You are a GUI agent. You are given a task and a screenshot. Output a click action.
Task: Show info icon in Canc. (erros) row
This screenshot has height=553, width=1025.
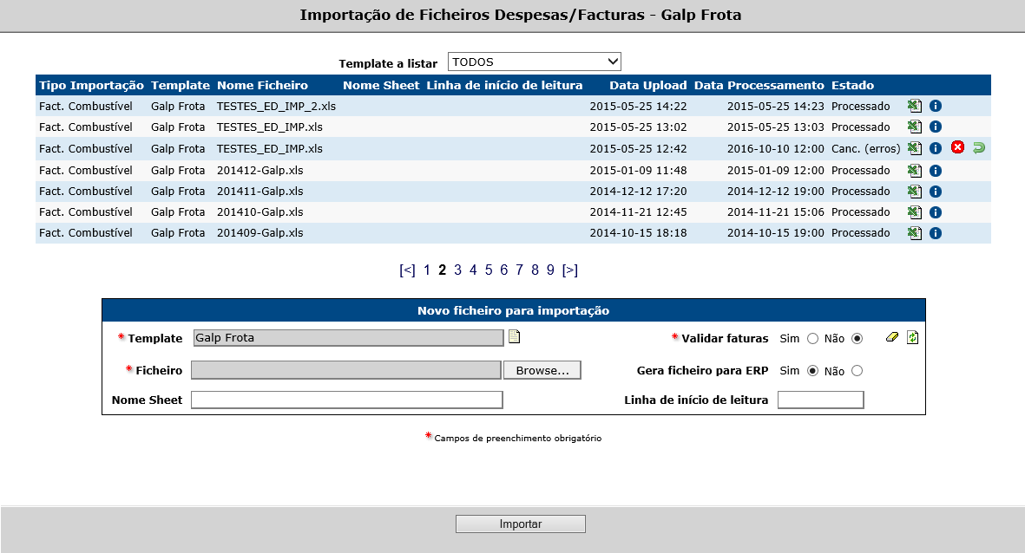click(936, 148)
